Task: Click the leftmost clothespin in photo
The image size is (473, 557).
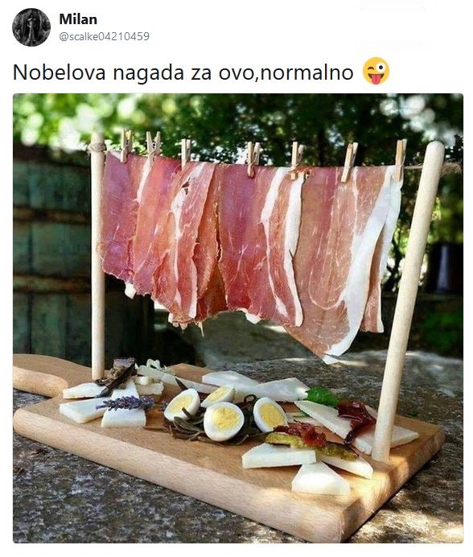Action: pos(125,146)
